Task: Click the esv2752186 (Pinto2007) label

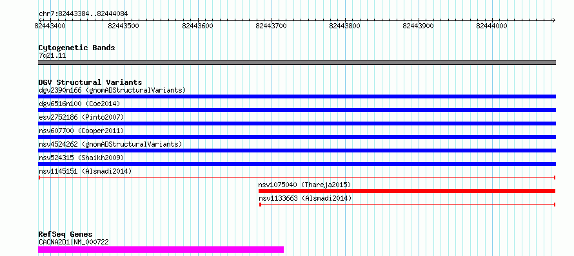Action: [81, 117]
